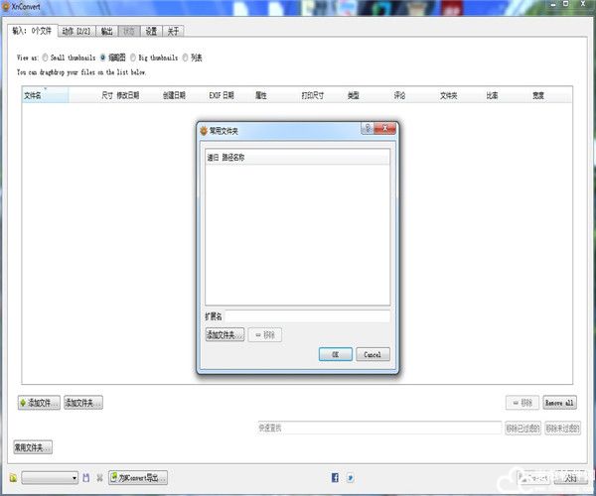Maximize the XnConvert window
Viewport: 596px width, 496px height.
[x=566, y=4]
